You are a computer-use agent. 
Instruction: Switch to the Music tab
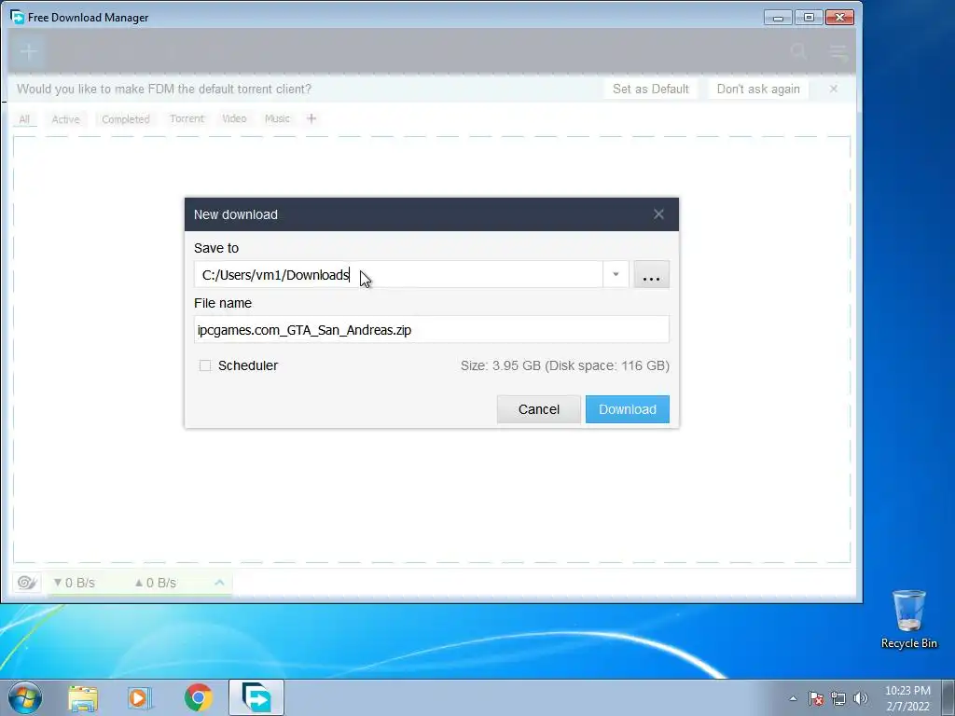click(x=277, y=118)
